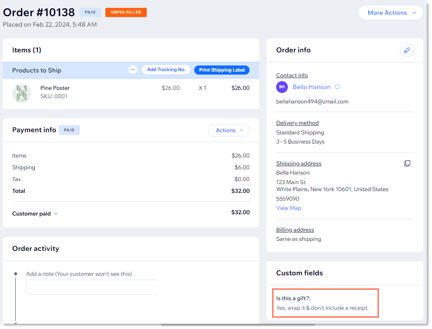Viewport: 432px width, 329px height.
Task: Click the Bella Hanson name link
Action: point(312,87)
